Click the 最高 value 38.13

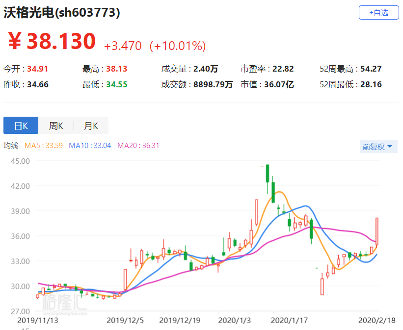click(117, 69)
